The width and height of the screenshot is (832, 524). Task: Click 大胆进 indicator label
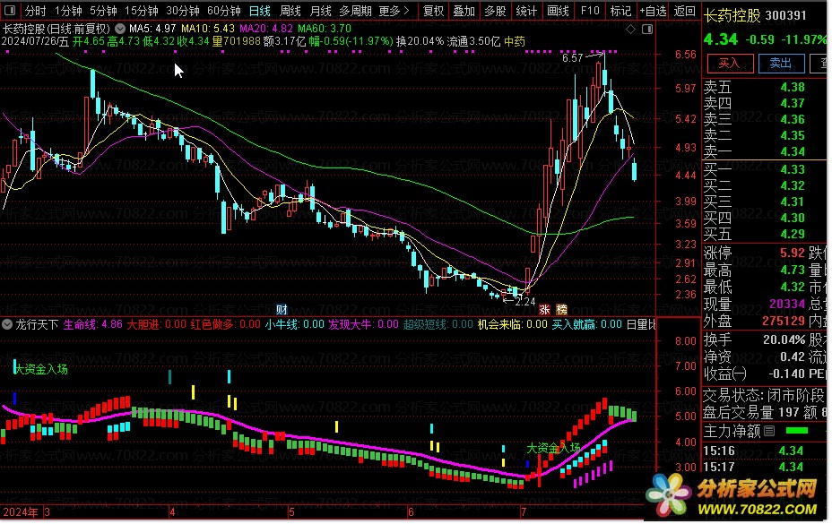[x=156, y=324]
